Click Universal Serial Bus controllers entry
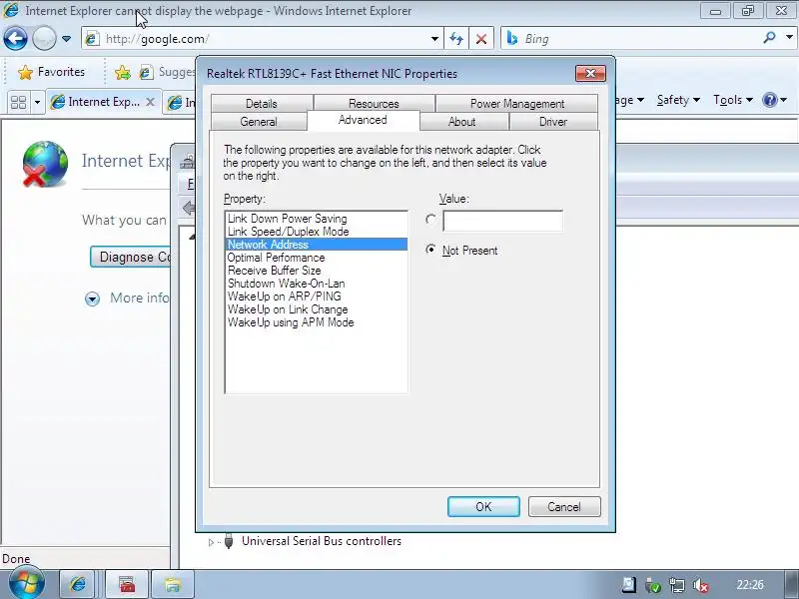The width and height of the screenshot is (799, 599). (321, 541)
